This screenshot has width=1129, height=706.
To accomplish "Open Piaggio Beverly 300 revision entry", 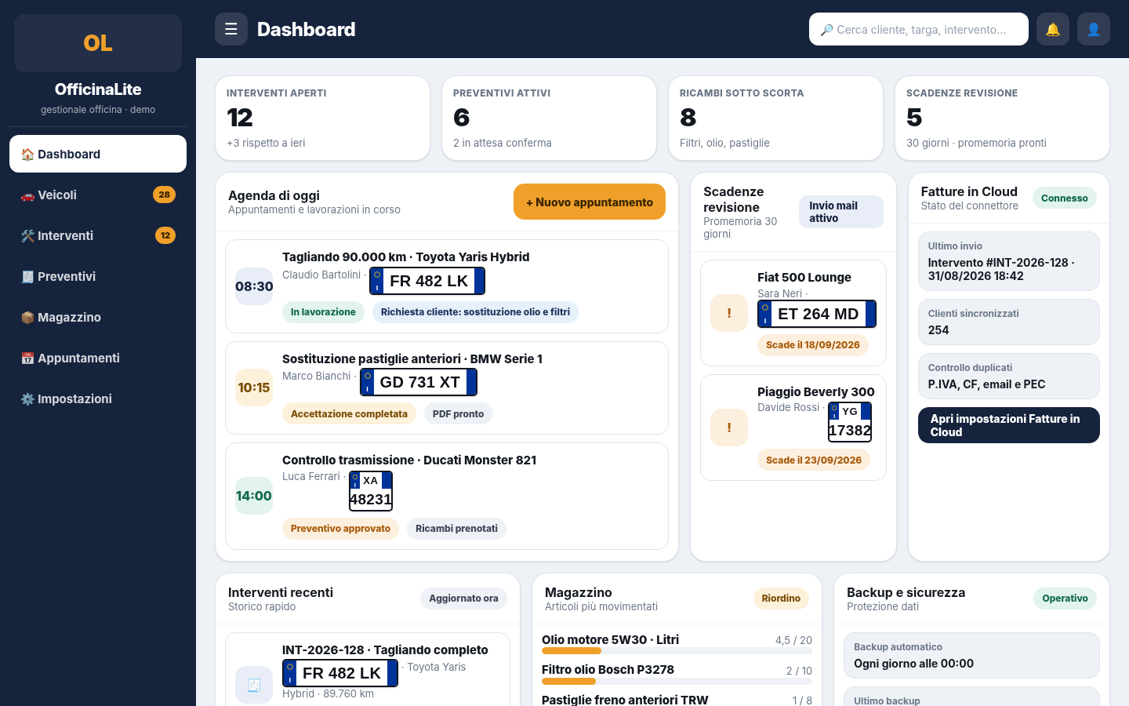I will pyautogui.click(x=793, y=428).
